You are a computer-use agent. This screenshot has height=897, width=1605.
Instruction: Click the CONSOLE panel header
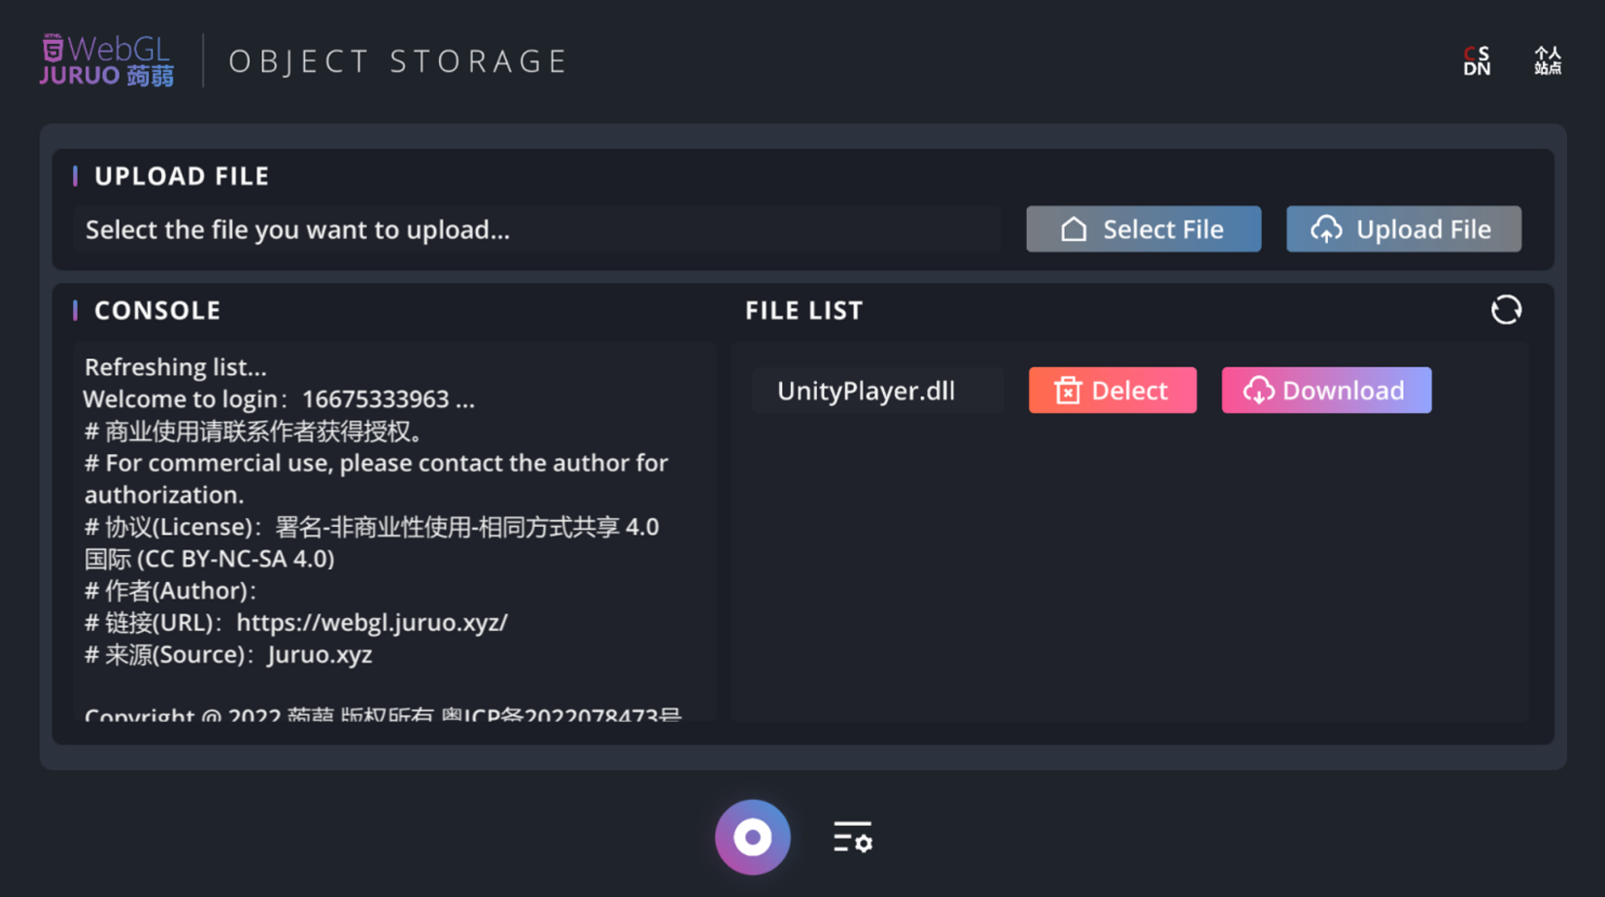[156, 309]
